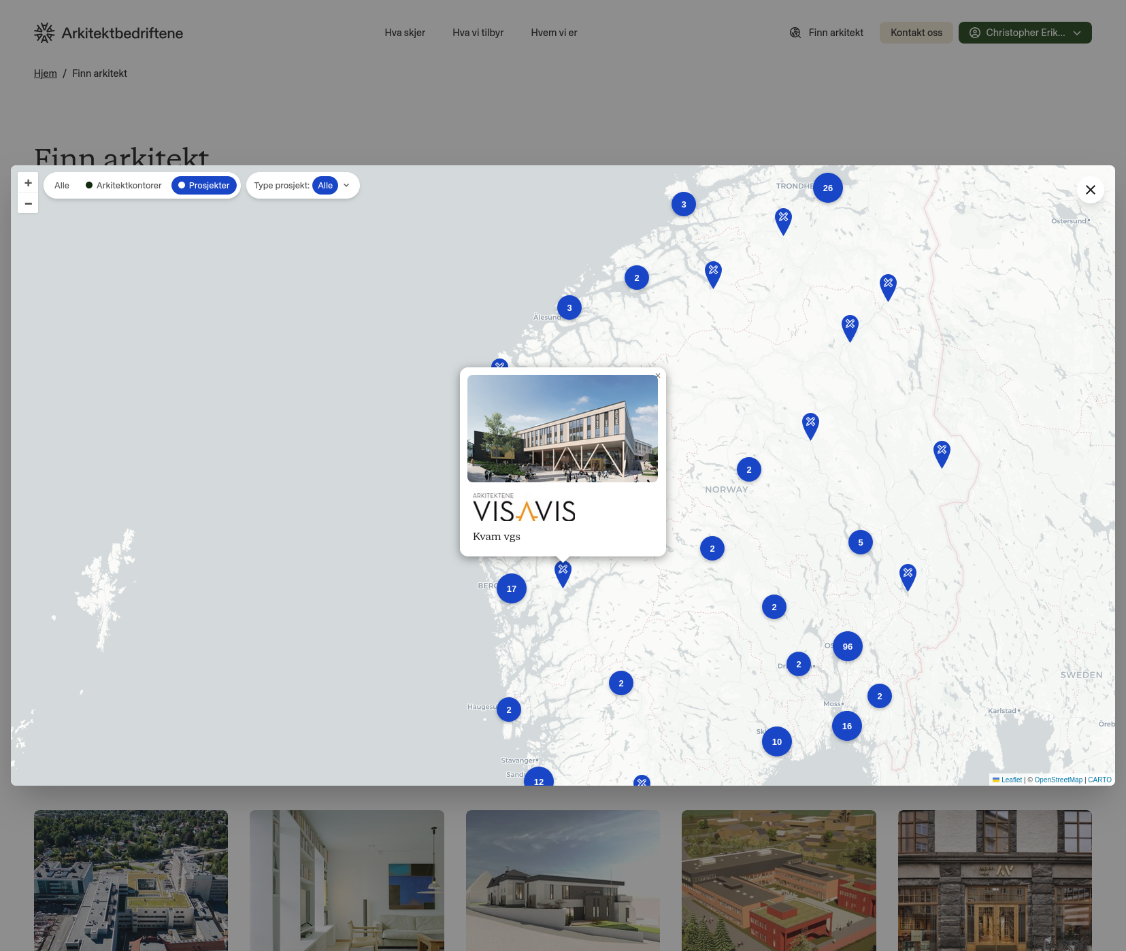Open the Hva vi tilbyr menu
Screen dimensions: 1126x951
(478, 33)
